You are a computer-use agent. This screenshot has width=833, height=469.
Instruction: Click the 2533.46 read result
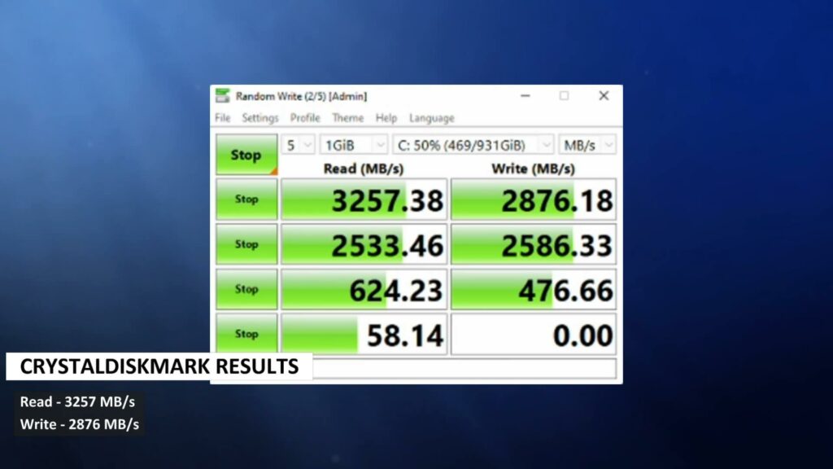click(x=364, y=244)
